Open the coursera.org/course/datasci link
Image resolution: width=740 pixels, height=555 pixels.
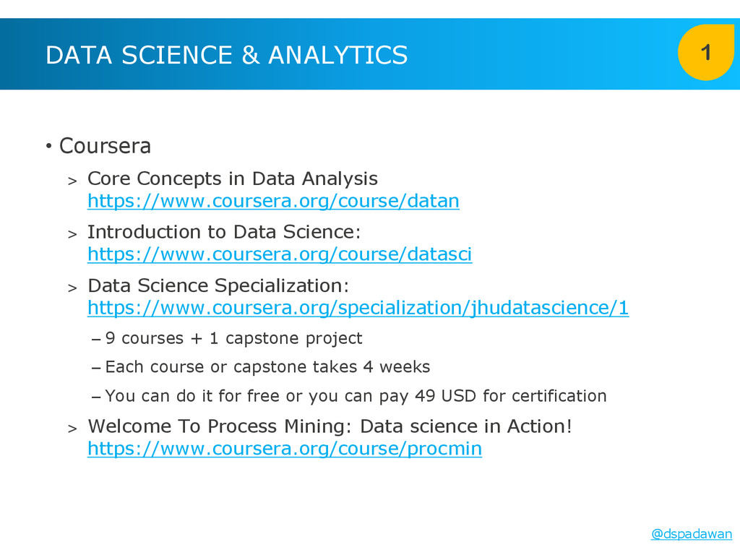pyautogui.click(x=279, y=254)
